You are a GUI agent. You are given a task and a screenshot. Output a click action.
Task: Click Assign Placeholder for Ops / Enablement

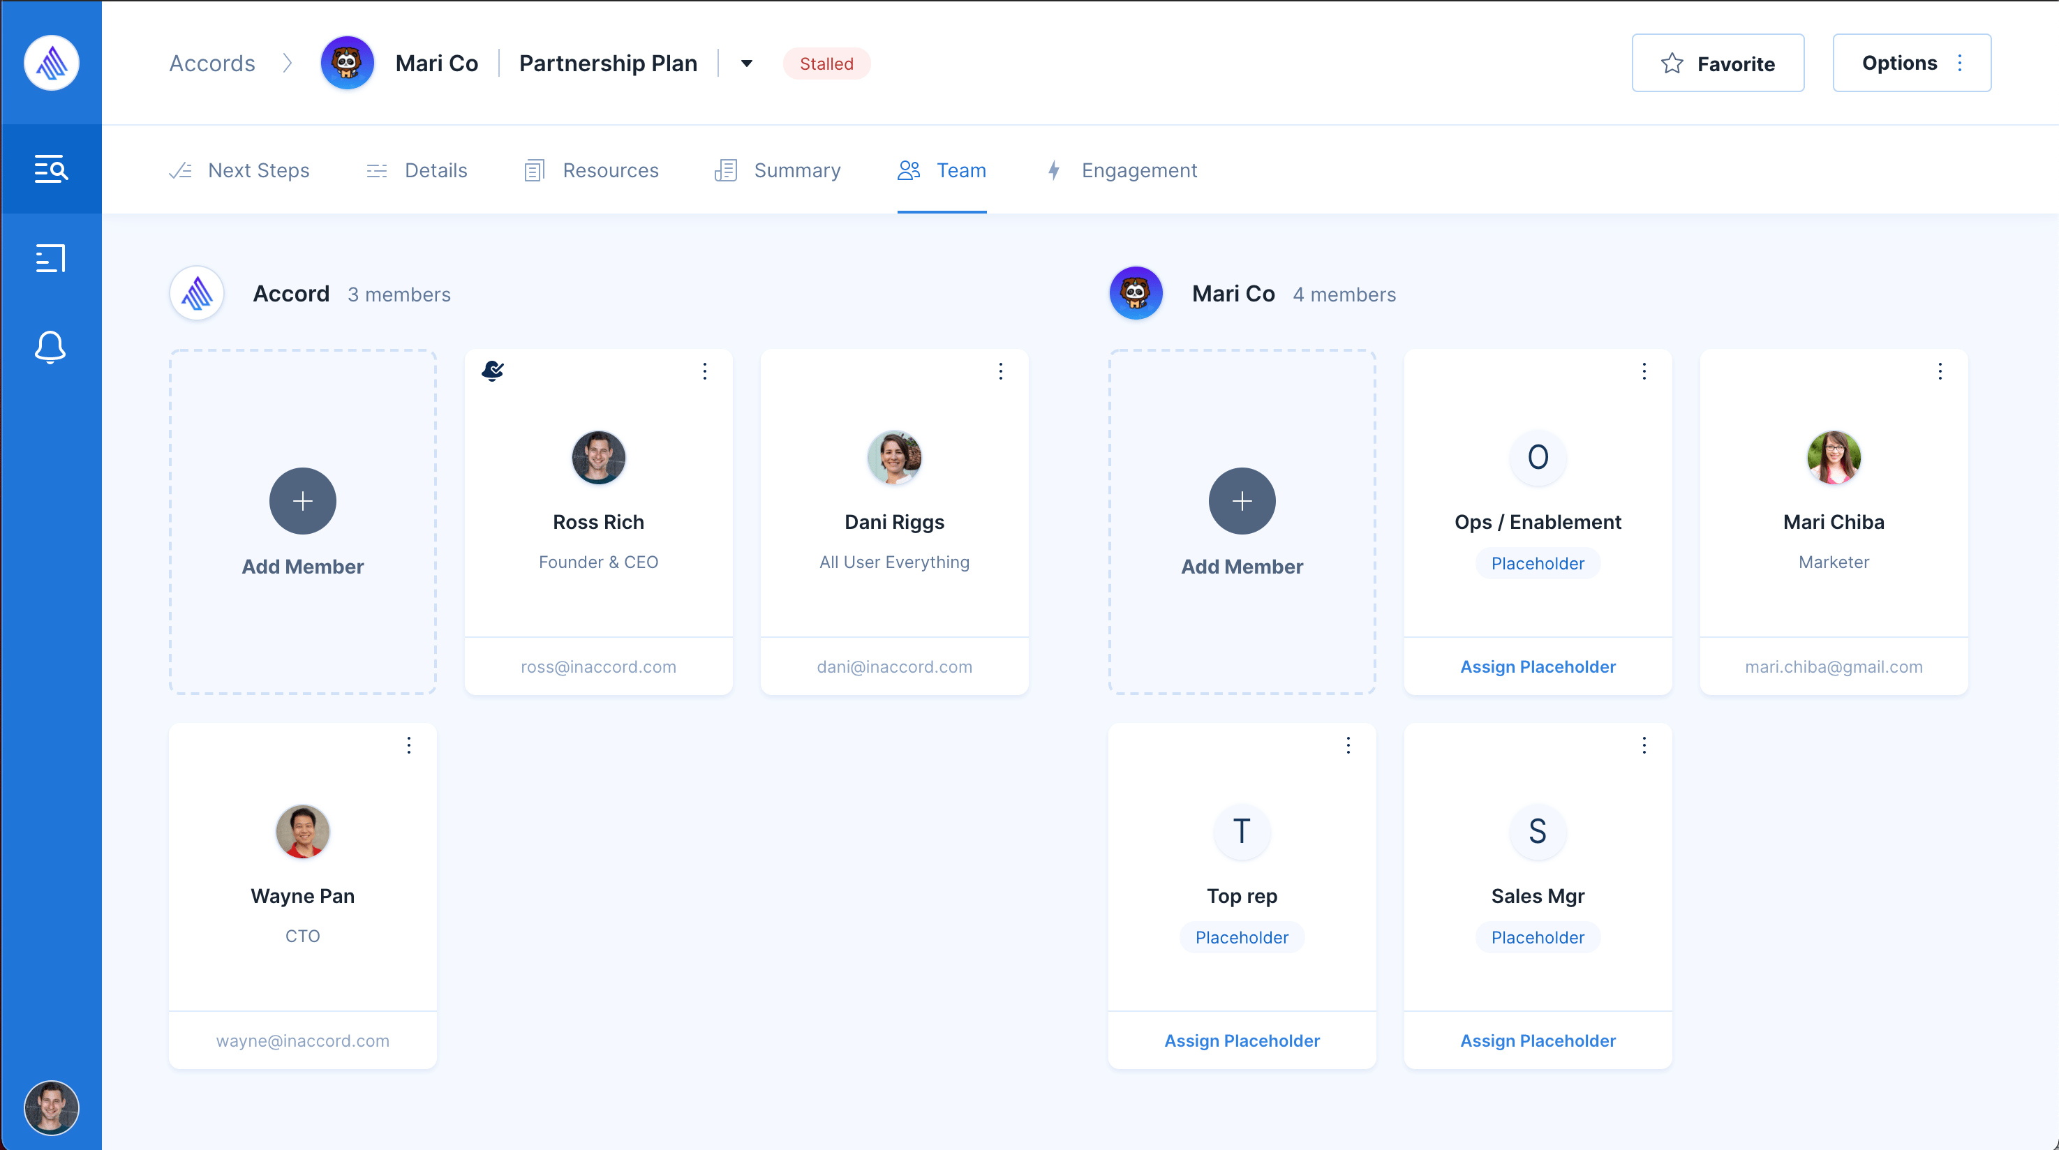pyautogui.click(x=1537, y=666)
